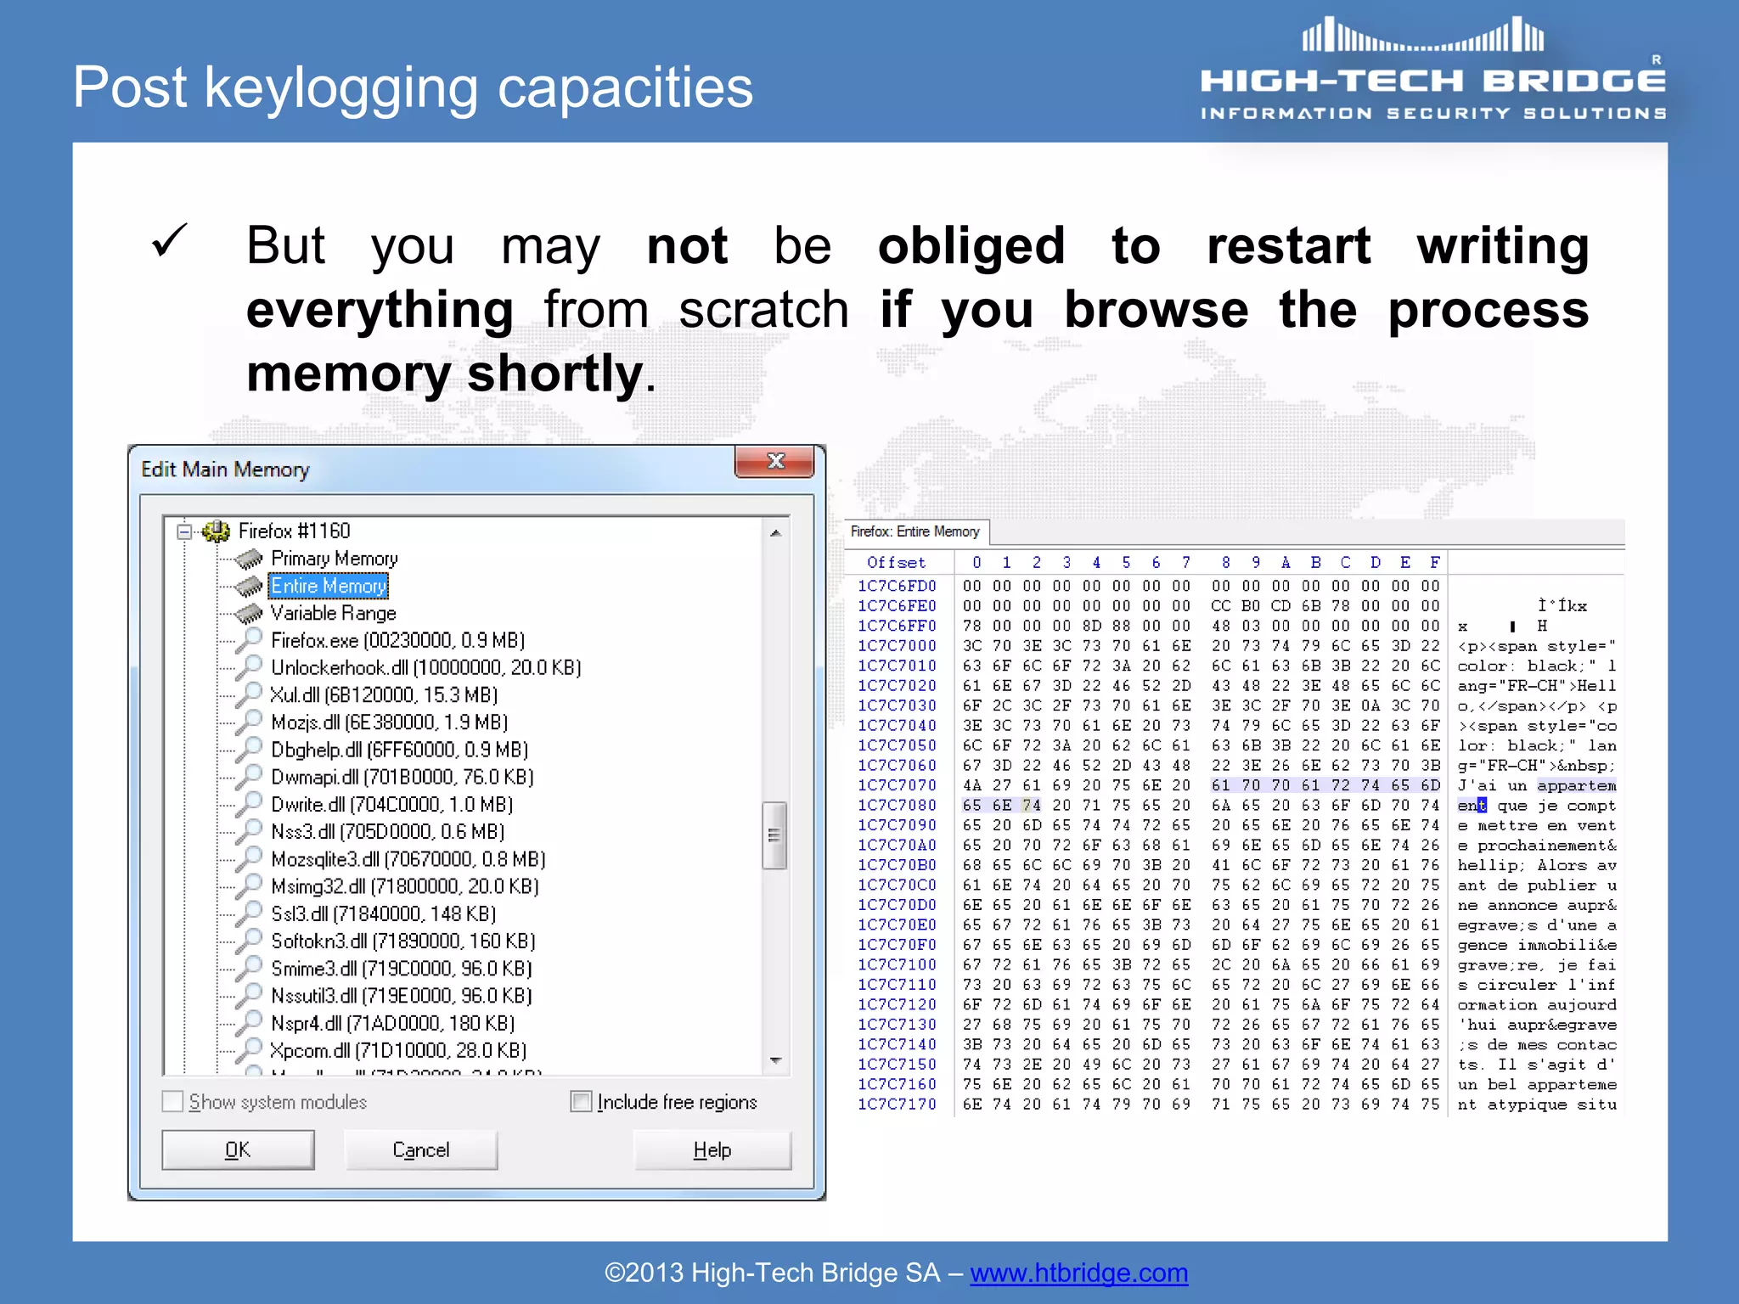Select Dwrite.dll (704C0000, 1.0 MB) entry

point(391,804)
